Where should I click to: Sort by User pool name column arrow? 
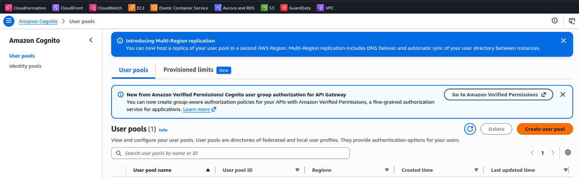pyautogui.click(x=208, y=170)
